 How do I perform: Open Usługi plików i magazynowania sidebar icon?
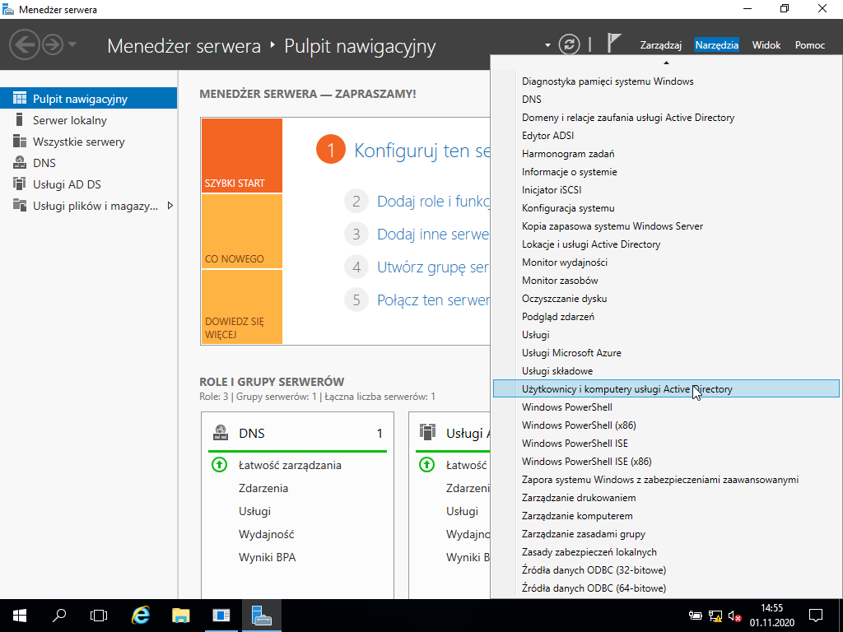(20, 205)
